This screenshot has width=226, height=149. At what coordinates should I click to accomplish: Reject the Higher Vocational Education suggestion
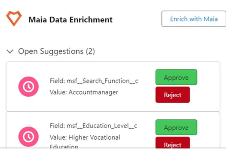(x=172, y=144)
